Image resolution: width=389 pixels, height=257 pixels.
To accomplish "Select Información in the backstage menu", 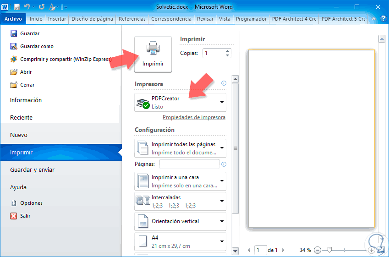I will (26, 100).
